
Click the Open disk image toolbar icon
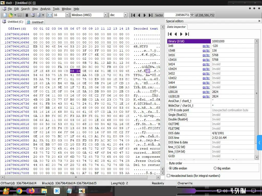click(39, 15)
